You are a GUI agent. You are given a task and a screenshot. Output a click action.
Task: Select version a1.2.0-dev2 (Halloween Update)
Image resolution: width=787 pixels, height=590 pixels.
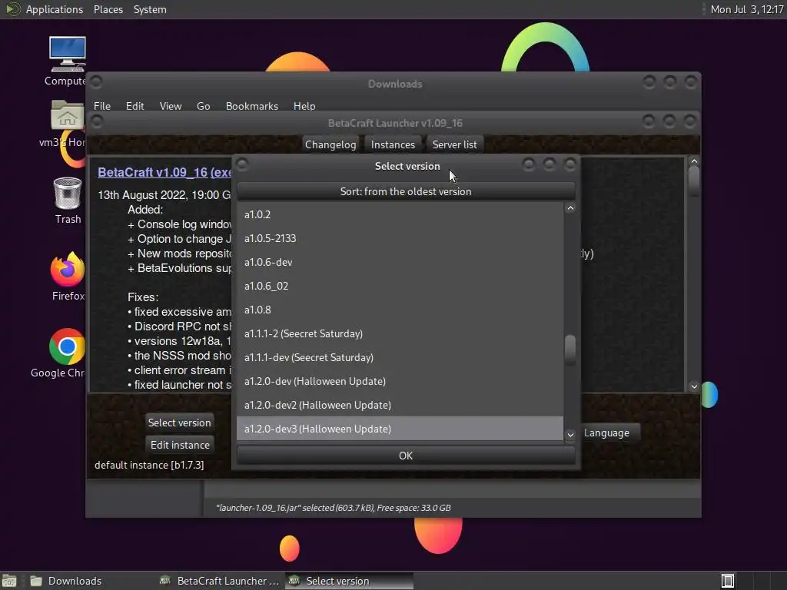tap(400, 405)
